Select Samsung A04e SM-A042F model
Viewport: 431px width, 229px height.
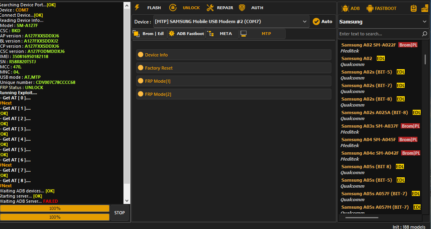[380, 156]
